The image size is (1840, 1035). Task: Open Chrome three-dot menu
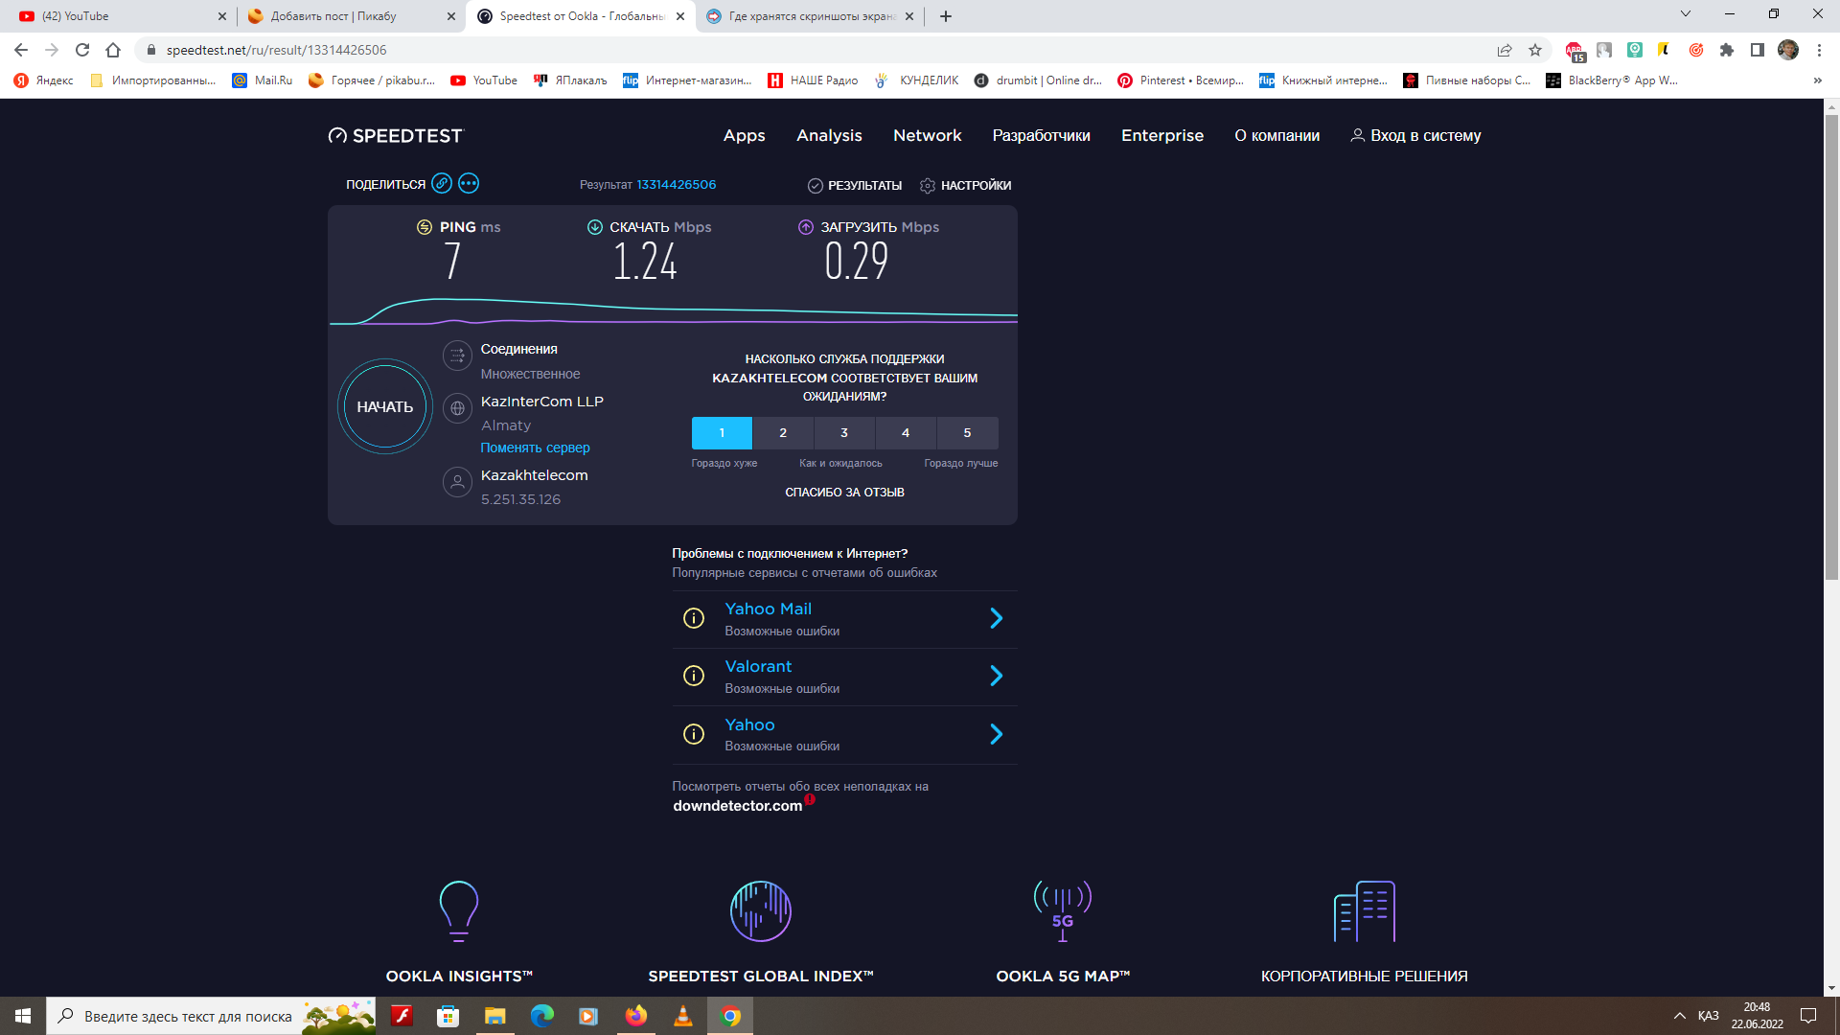(1819, 50)
